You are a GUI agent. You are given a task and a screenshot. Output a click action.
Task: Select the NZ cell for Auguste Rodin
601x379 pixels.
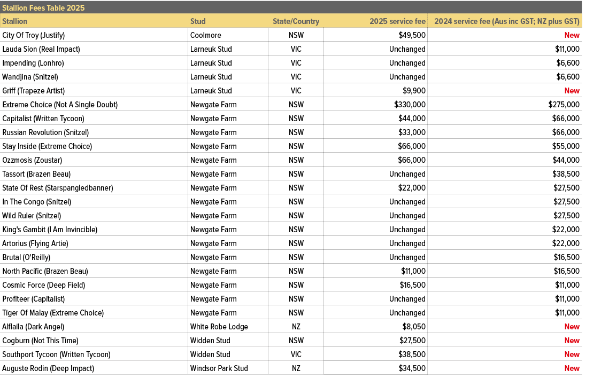tap(296, 368)
